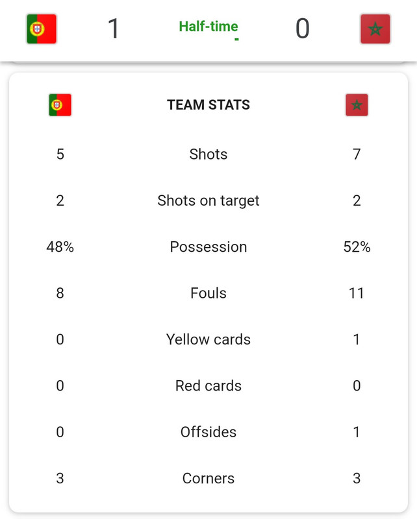The height and width of the screenshot is (519, 417).
Task: Select the Shots stat row label
Action: 208,154
